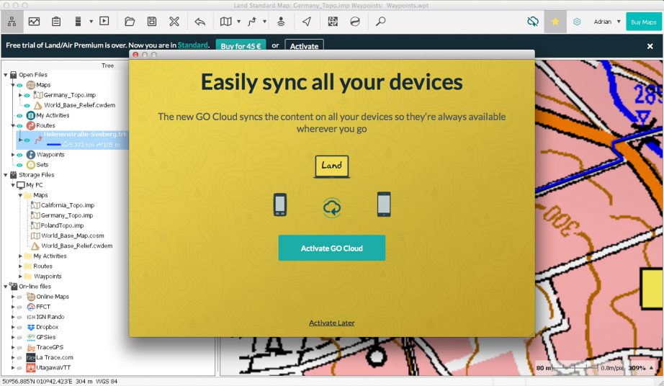
Task: Hide My Activities using its eye icon
Action: (x=19, y=115)
